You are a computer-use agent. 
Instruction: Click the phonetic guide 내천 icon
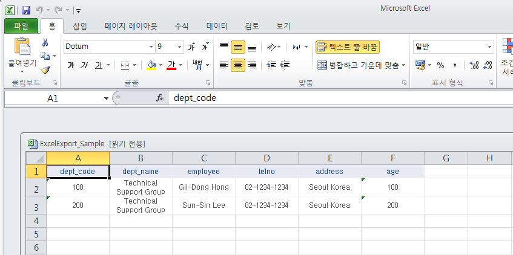[197, 65]
